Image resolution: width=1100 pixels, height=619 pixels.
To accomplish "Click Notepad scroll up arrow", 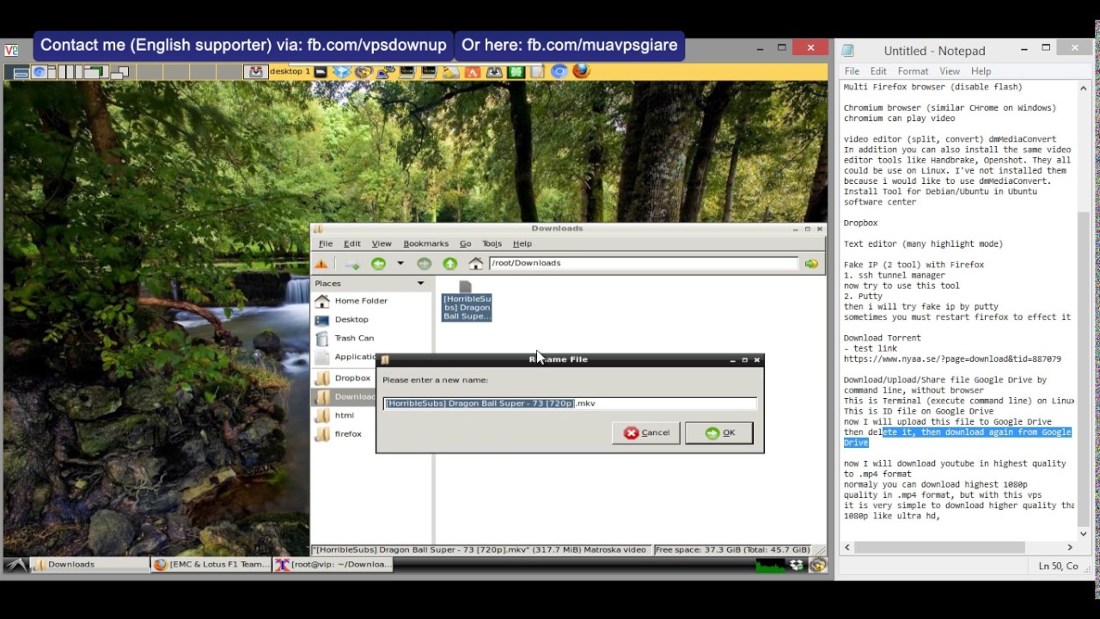I will (x=1083, y=89).
